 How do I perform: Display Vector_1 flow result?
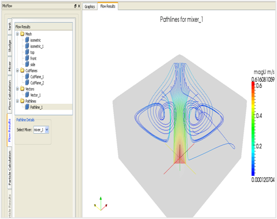coord(35,95)
